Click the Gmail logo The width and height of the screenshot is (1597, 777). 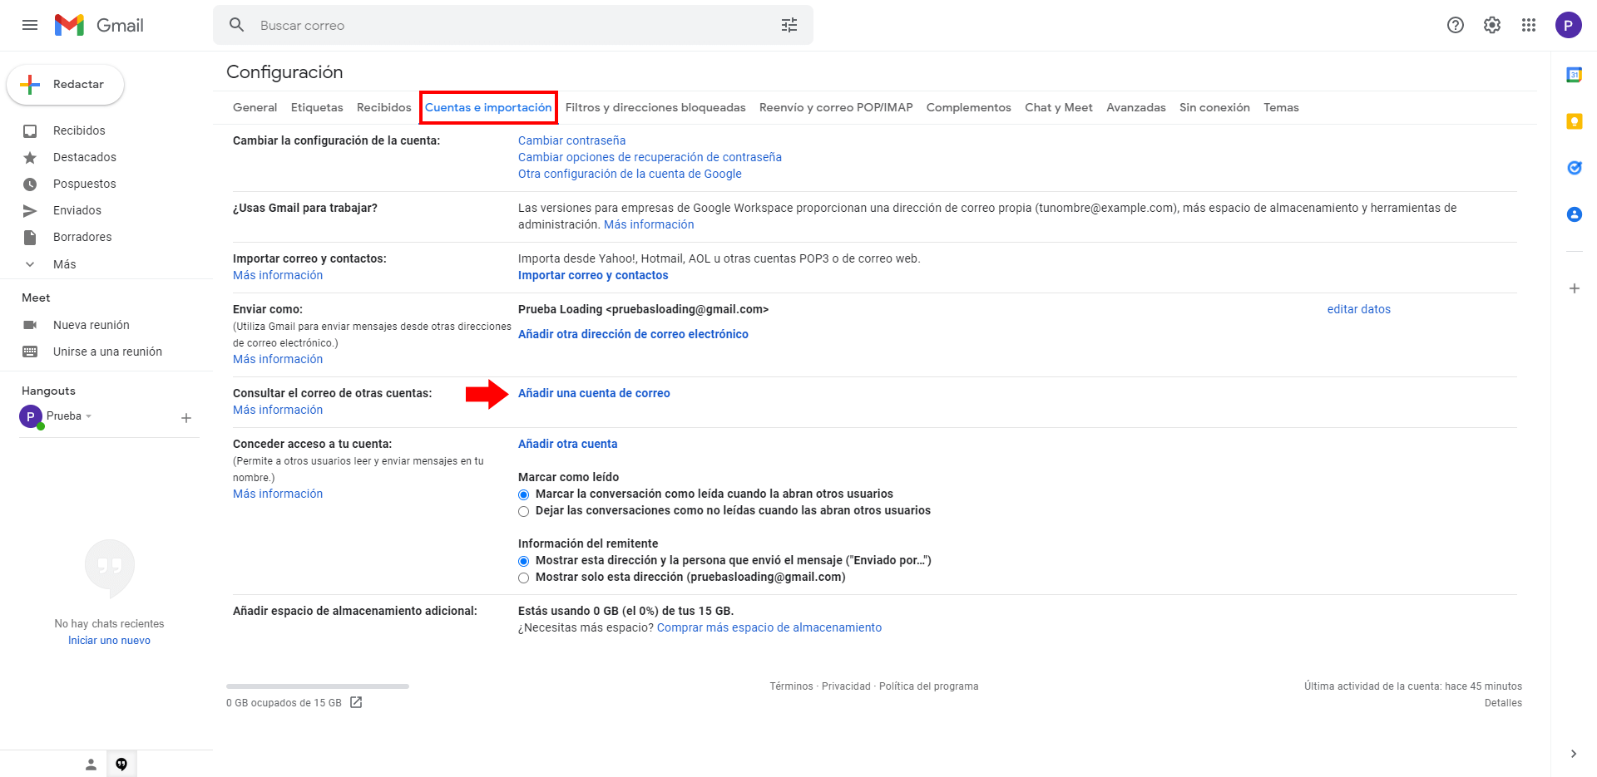(x=99, y=25)
